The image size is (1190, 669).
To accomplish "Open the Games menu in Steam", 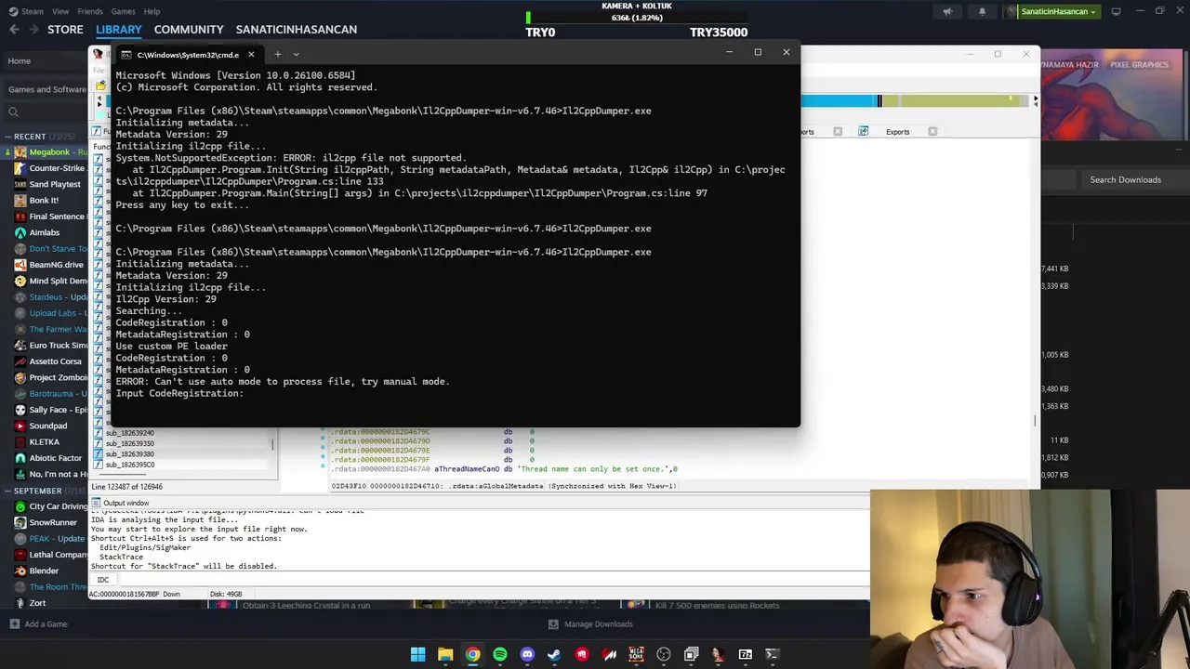I will pyautogui.click(x=123, y=11).
